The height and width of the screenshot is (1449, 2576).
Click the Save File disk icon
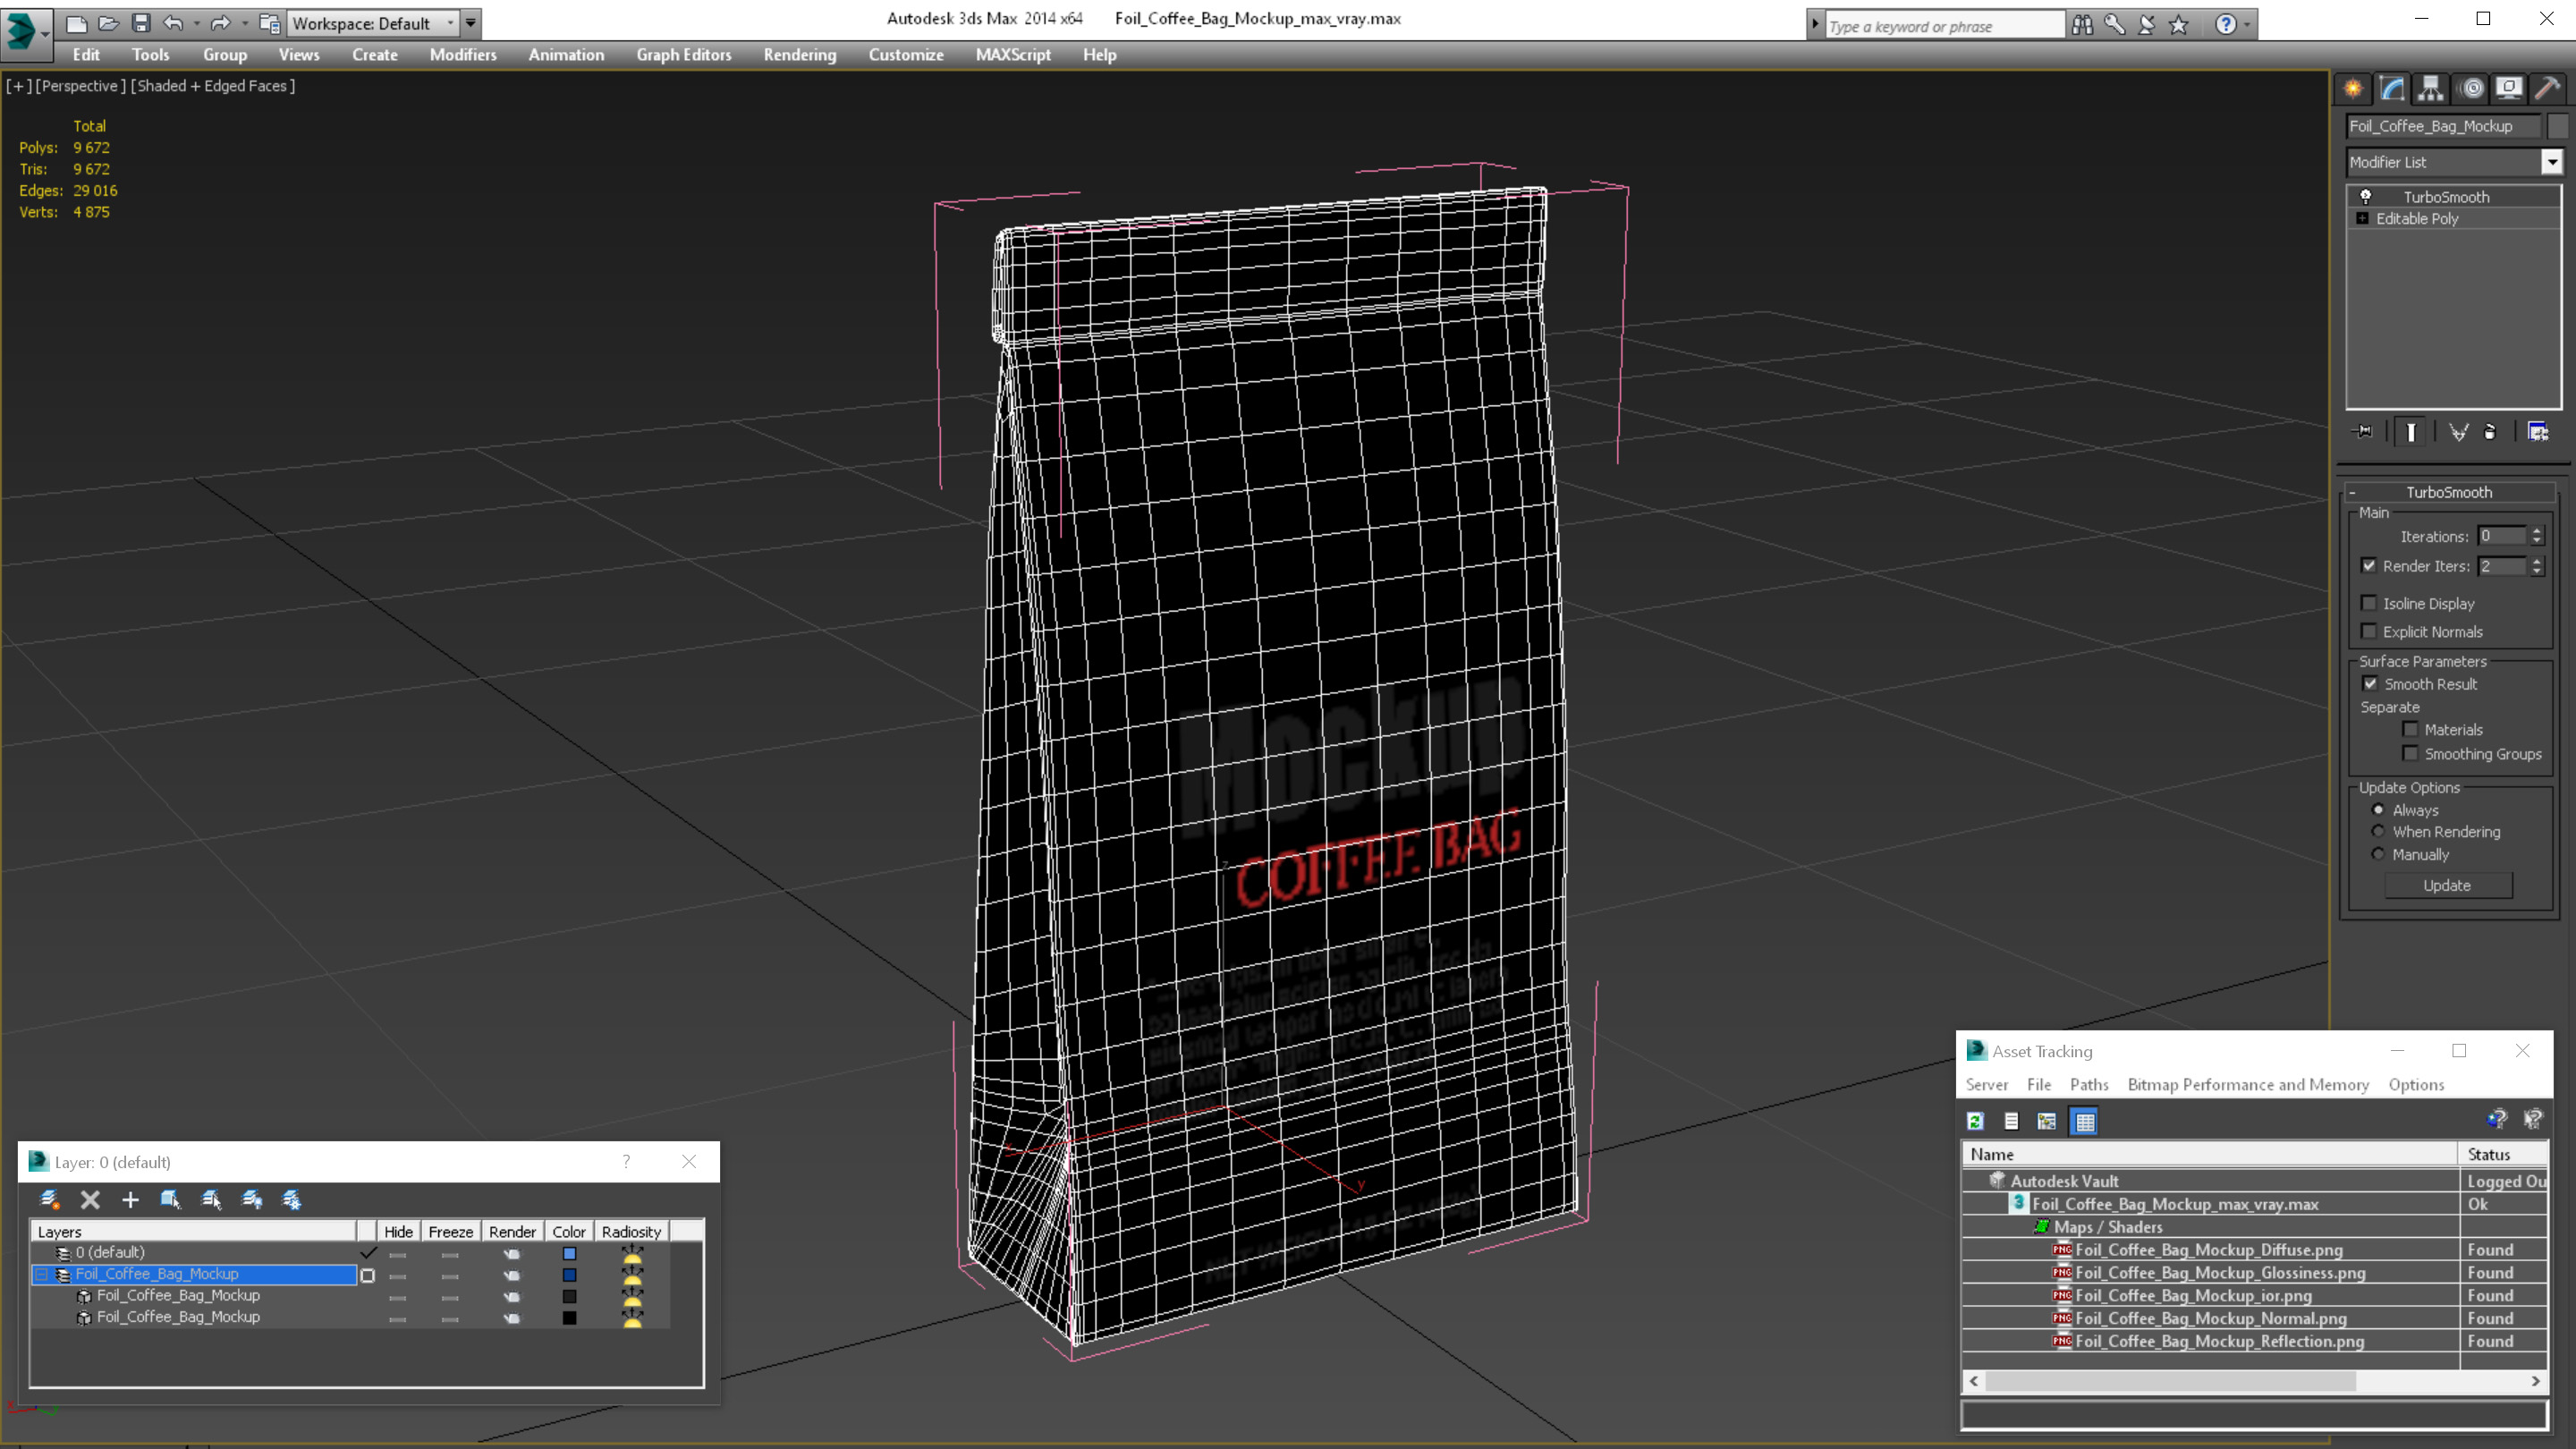(x=141, y=23)
